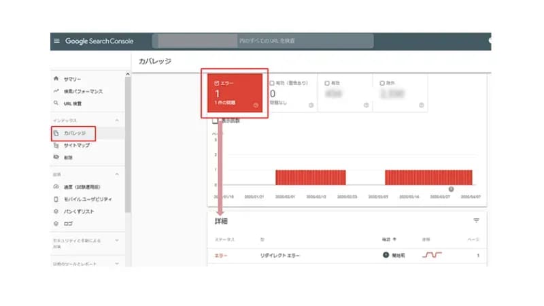Collapse the インデックス sidebar section
The height and width of the screenshot is (306, 544).
[116, 120]
